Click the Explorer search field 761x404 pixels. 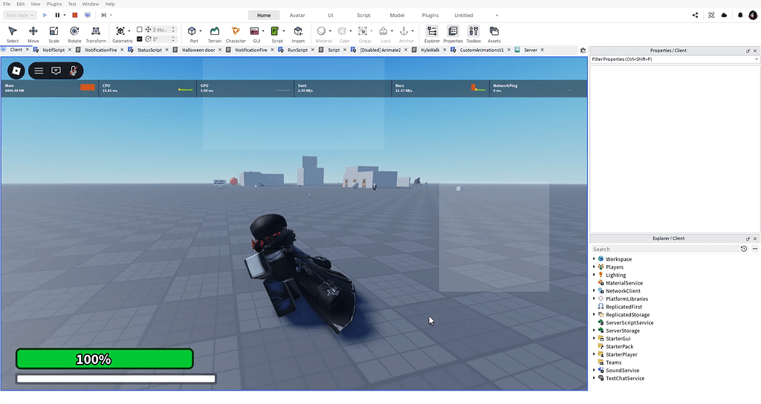(664, 249)
